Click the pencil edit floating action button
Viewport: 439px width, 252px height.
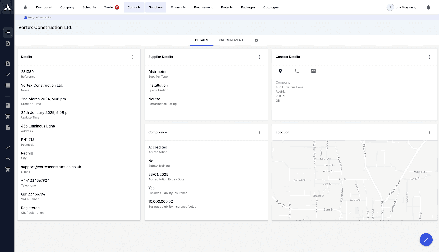click(x=426, y=240)
